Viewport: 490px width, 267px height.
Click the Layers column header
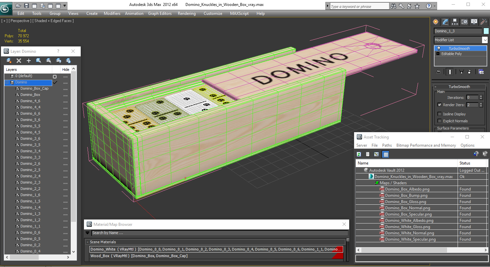[x=28, y=70]
